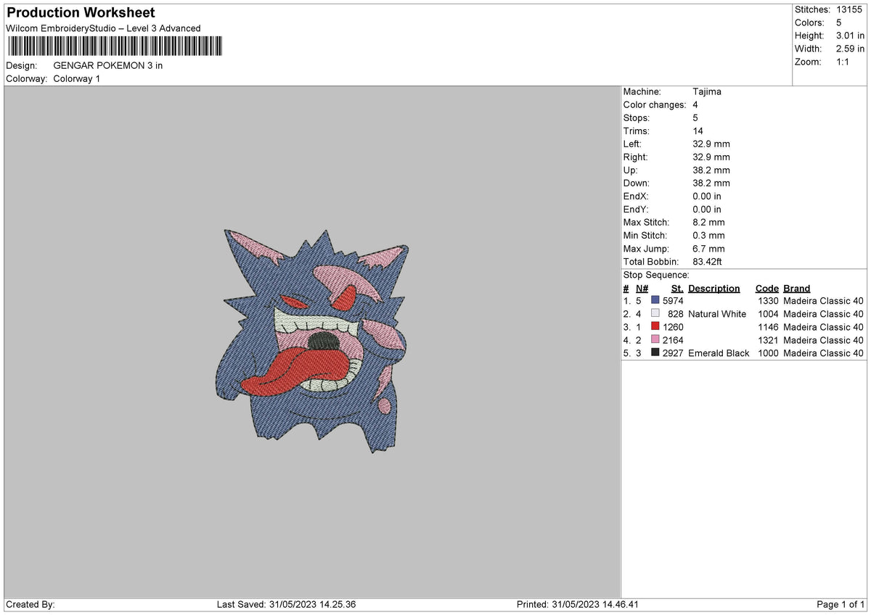
Task: Click the pink color swatch code 1321
Action: [655, 339]
